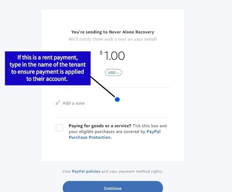
Task: Click the heading You're sending to Never Alone Recovery
Action: [x=113, y=32]
